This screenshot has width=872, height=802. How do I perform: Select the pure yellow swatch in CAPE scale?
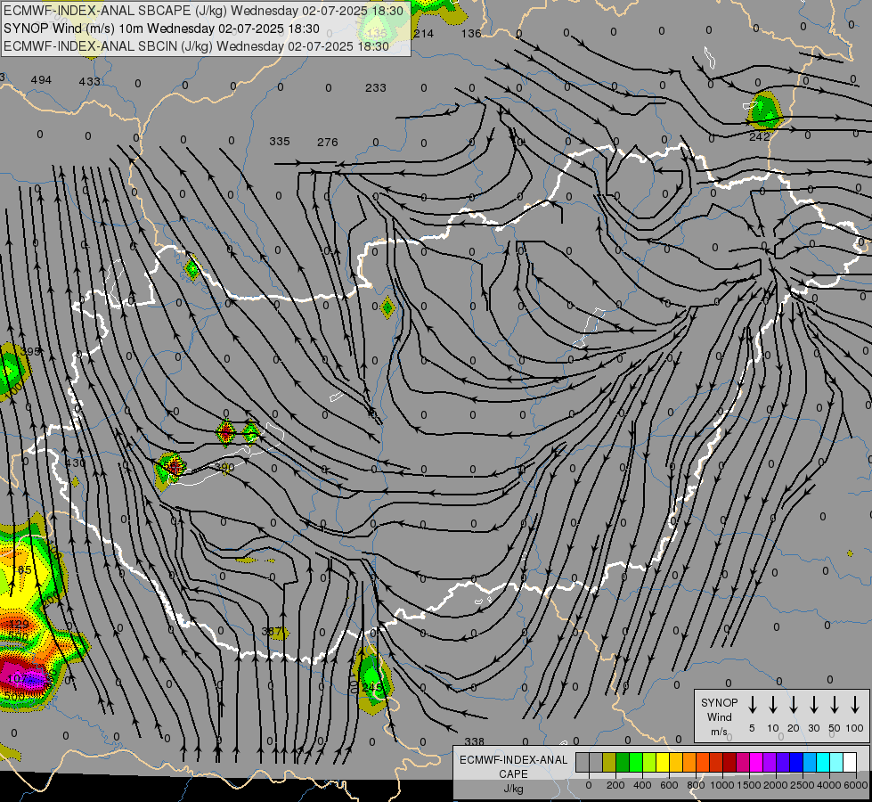pos(663,763)
